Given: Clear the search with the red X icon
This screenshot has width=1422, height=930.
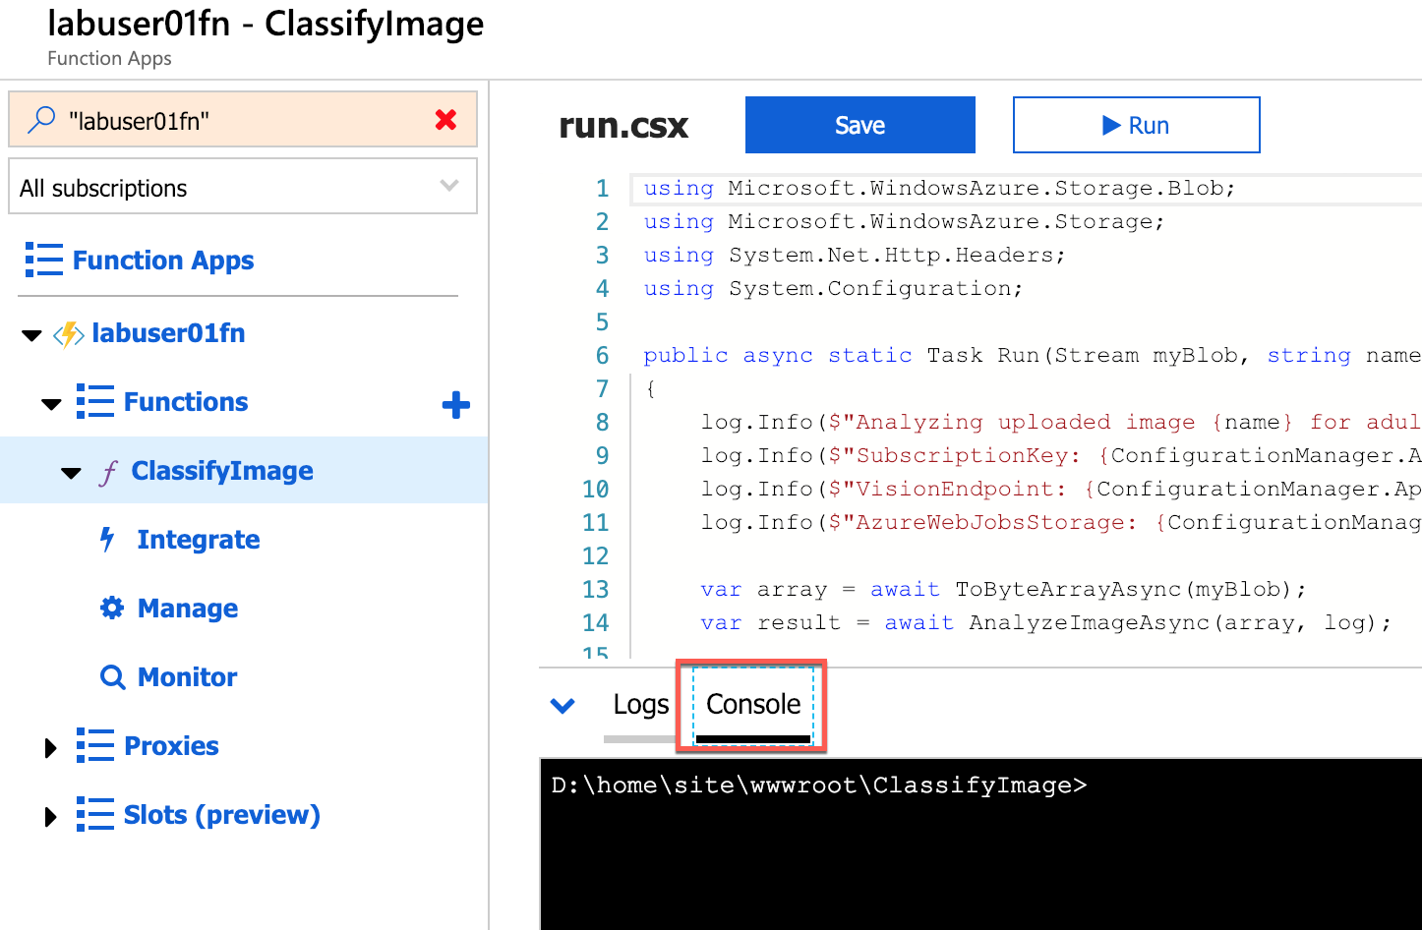Looking at the screenshot, I should tap(445, 120).
